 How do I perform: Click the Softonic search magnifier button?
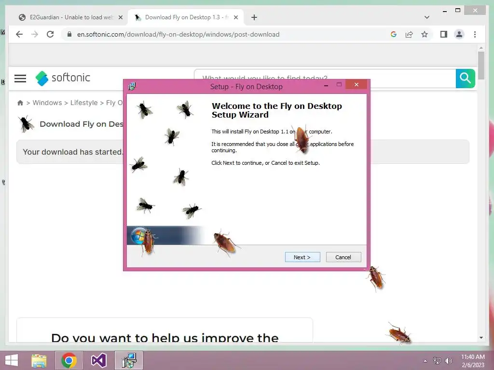coord(465,78)
